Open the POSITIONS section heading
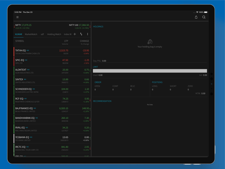 click(x=157, y=82)
